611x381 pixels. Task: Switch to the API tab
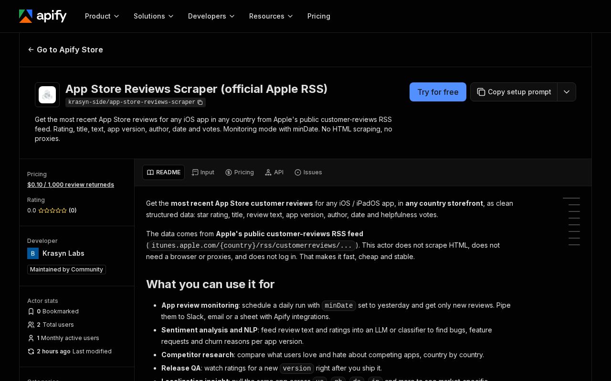pyautogui.click(x=274, y=172)
